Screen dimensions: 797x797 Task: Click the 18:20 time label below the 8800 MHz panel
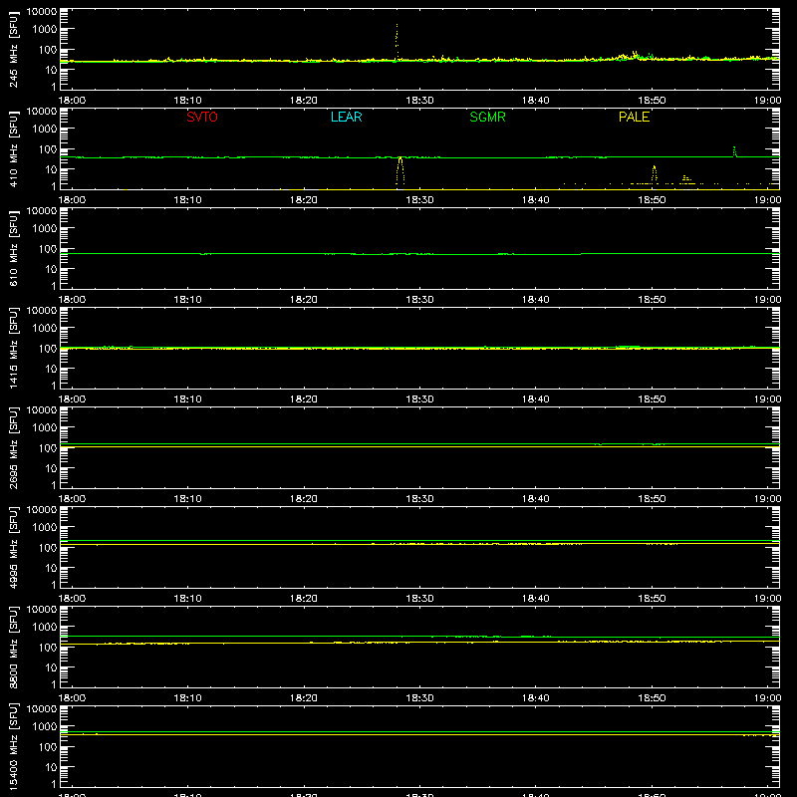[x=304, y=698]
